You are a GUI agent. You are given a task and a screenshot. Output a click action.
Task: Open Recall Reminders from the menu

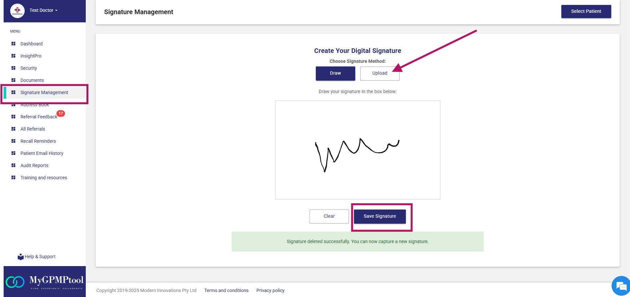(38, 141)
